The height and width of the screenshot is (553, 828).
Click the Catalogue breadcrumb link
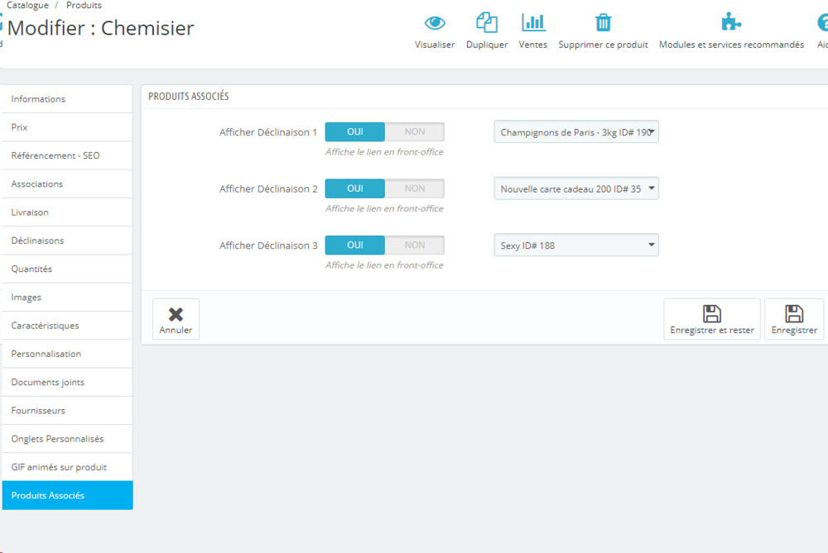27,5
